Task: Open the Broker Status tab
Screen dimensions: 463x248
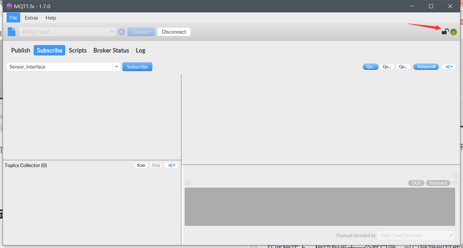Action: click(x=111, y=50)
